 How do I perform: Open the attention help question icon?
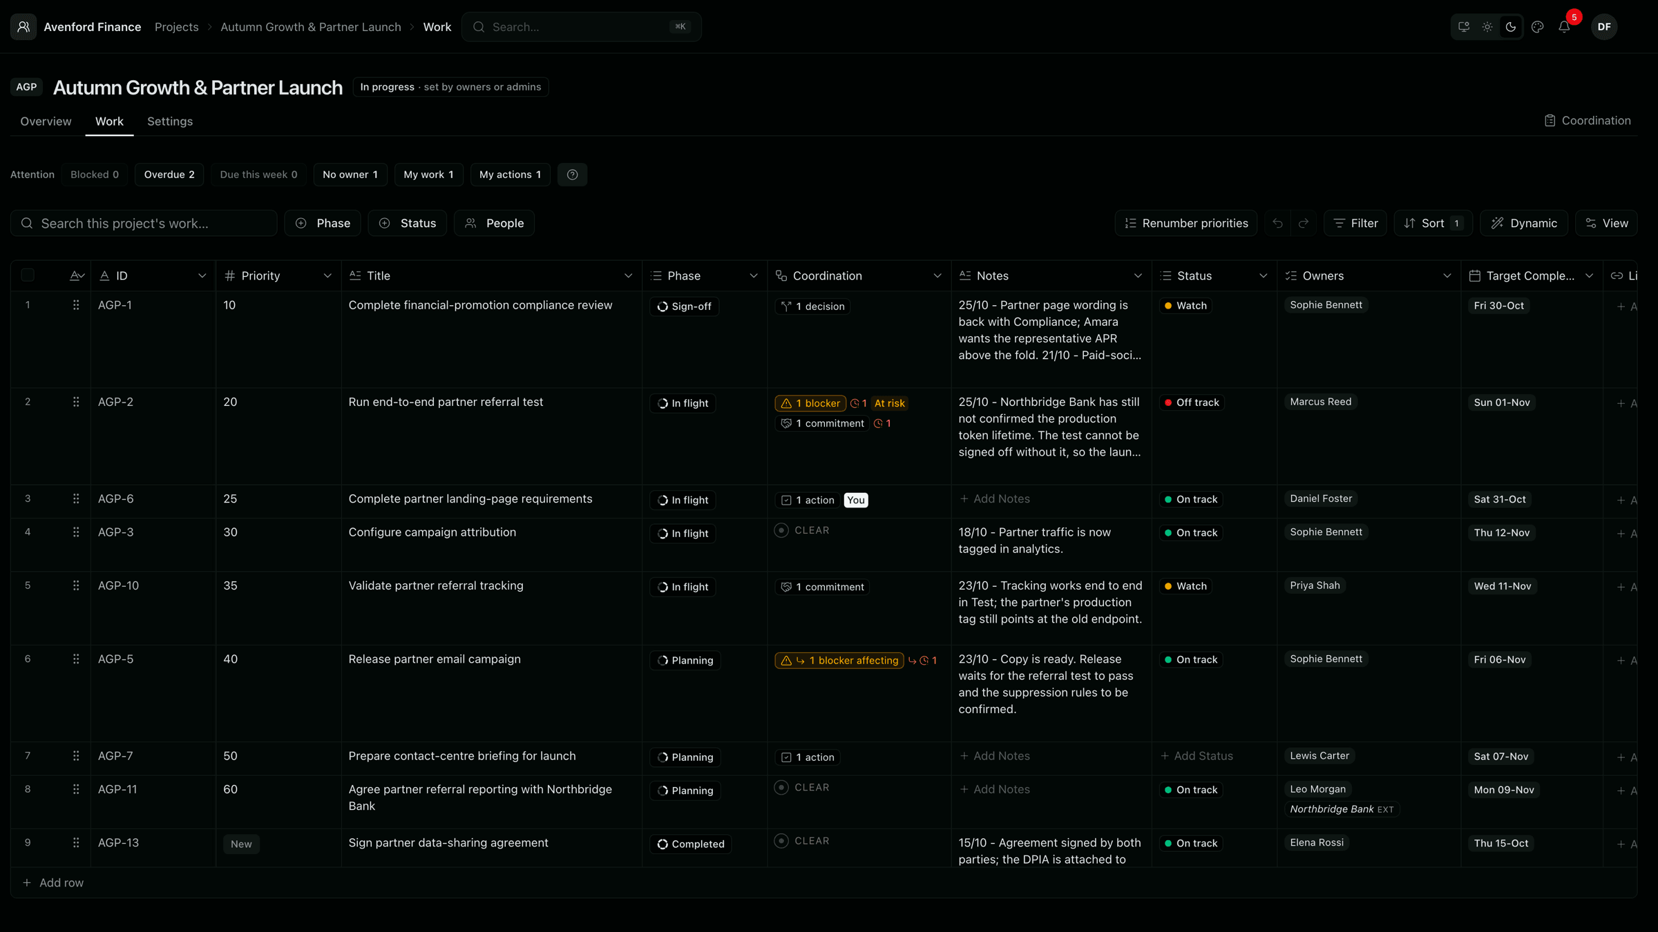(572, 175)
